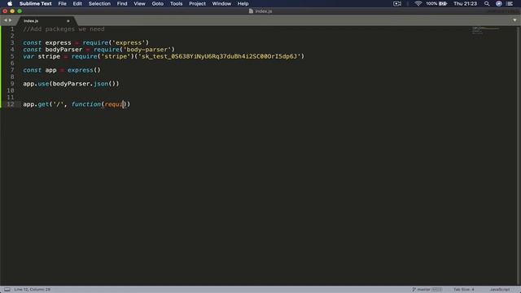
Task: Toggle the side bar panel switcher icon
Action: tap(7, 290)
